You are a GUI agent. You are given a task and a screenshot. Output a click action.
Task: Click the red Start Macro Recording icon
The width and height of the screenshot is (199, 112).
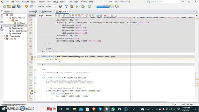[x=105, y=16]
